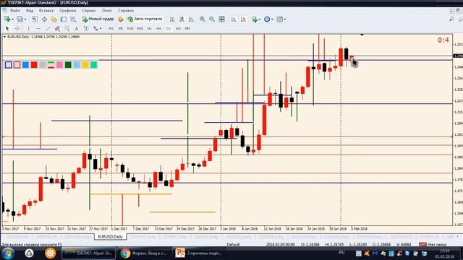
Task: Switch timeframe to D1
Action: [169, 29]
